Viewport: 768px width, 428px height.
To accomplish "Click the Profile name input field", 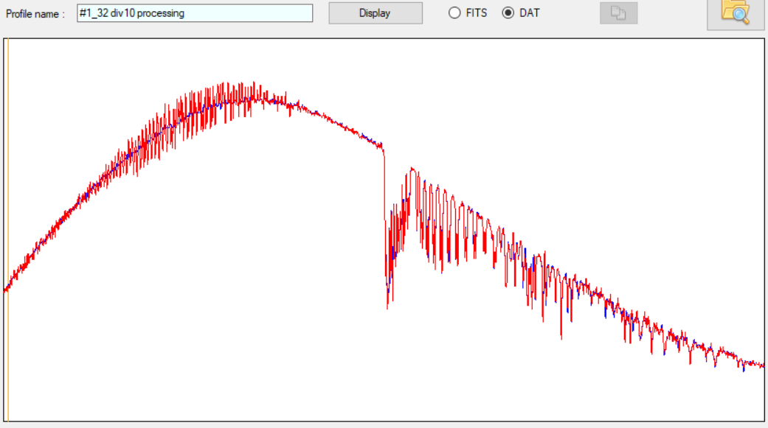I will pyautogui.click(x=195, y=13).
